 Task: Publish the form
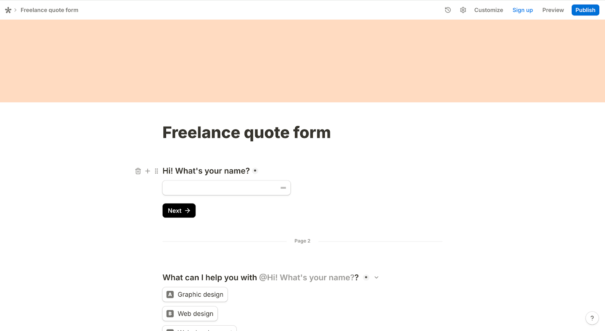(x=585, y=10)
